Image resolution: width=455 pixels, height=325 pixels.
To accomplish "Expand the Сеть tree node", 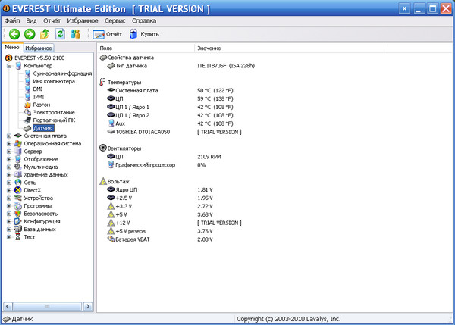I will coord(9,183).
